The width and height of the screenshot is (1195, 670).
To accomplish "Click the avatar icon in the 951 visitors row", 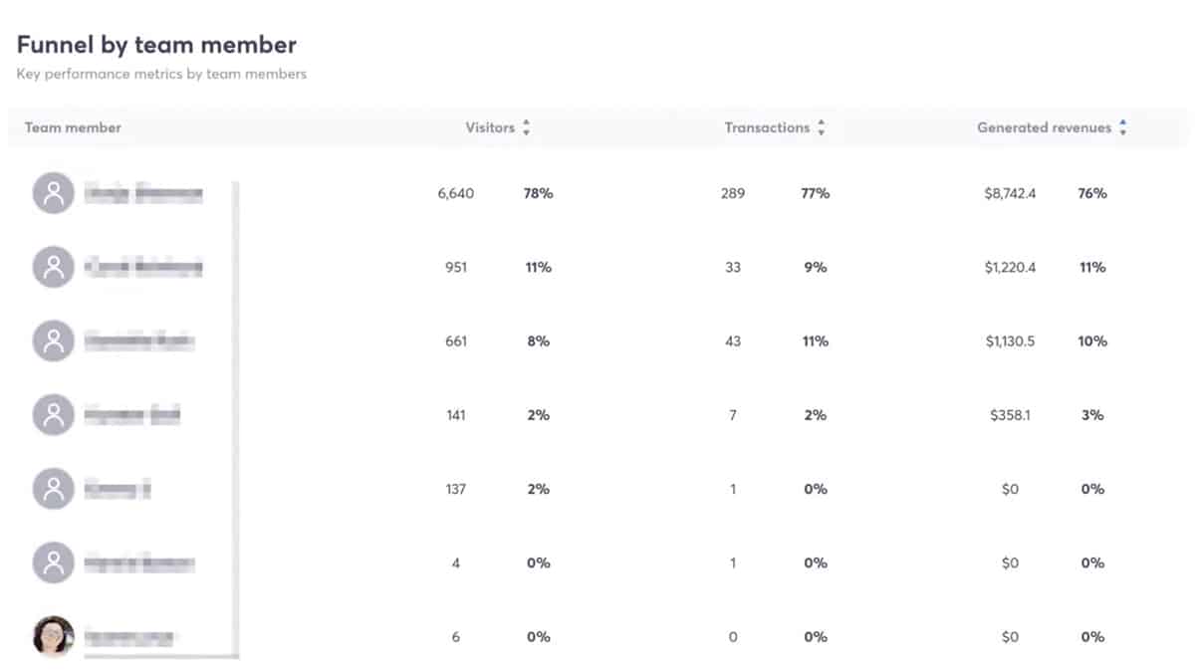I will (54, 267).
